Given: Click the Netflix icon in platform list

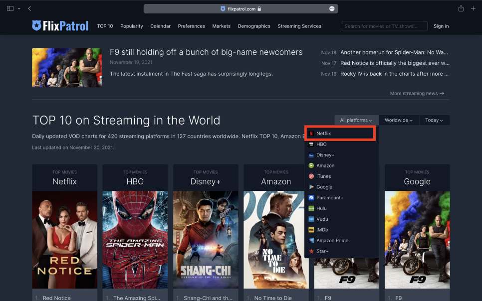Looking at the screenshot, I should [x=311, y=133].
